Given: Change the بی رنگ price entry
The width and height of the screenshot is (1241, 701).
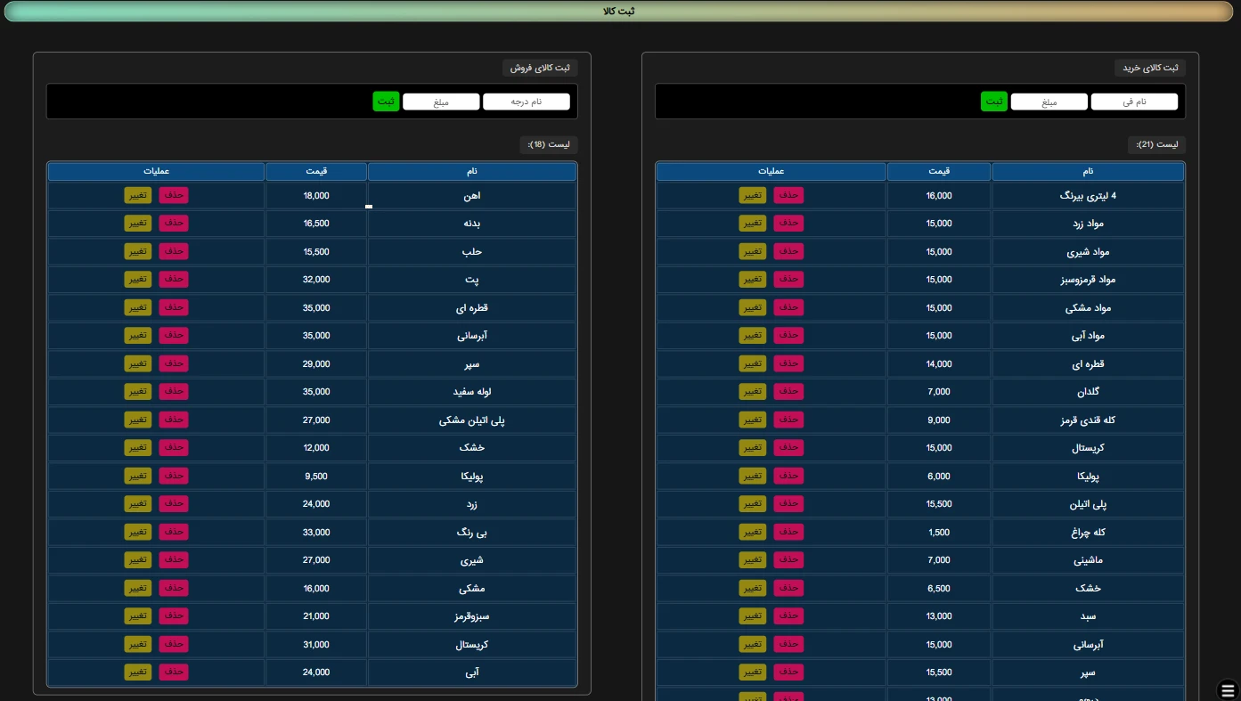Looking at the screenshot, I should click(x=137, y=532).
